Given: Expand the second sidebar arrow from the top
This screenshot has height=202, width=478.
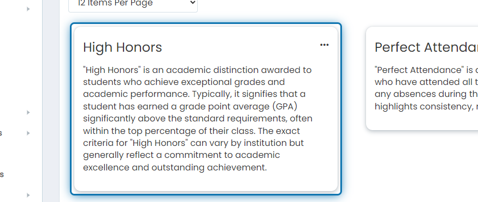Looking at the screenshot, I should pyautogui.click(x=28, y=113).
